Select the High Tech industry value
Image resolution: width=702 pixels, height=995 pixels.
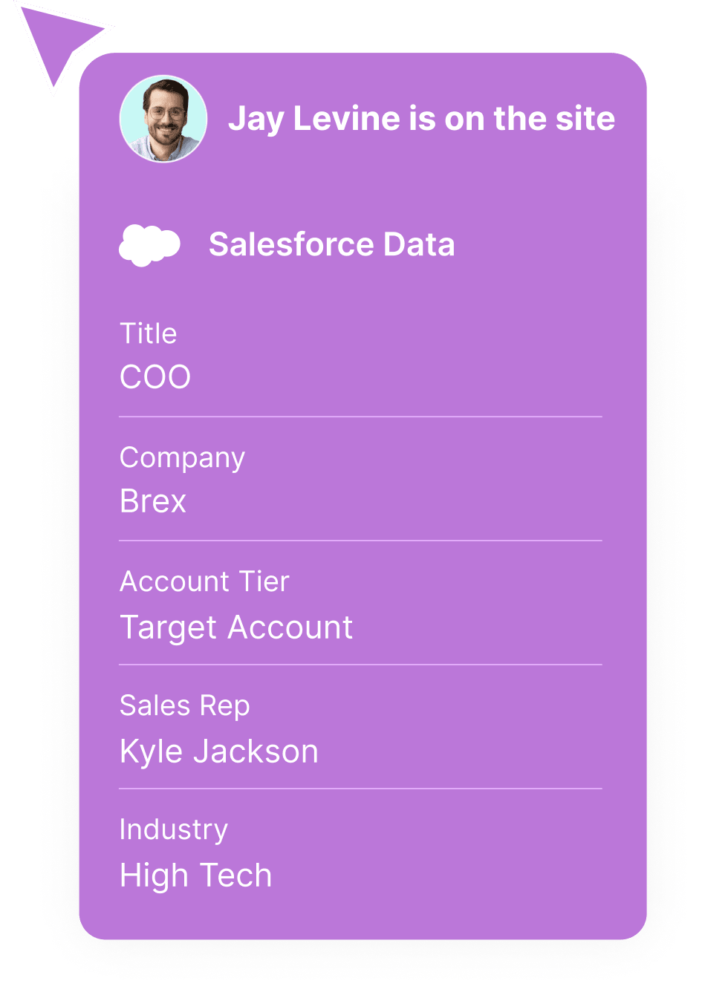[x=196, y=876]
